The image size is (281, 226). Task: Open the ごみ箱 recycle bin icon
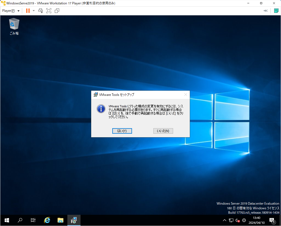pos(14,26)
